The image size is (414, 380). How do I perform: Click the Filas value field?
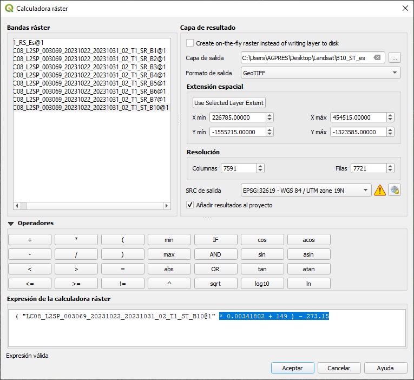tap(369, 168)
